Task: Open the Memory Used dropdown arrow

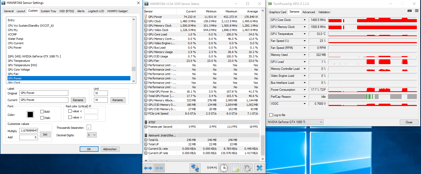Action: [x=305, y=55]
